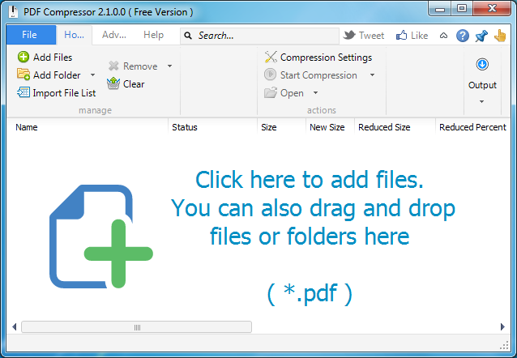Switch to the Home ribbon tab
This screenshot has height=358, width=517.
[x=74, y=35]
